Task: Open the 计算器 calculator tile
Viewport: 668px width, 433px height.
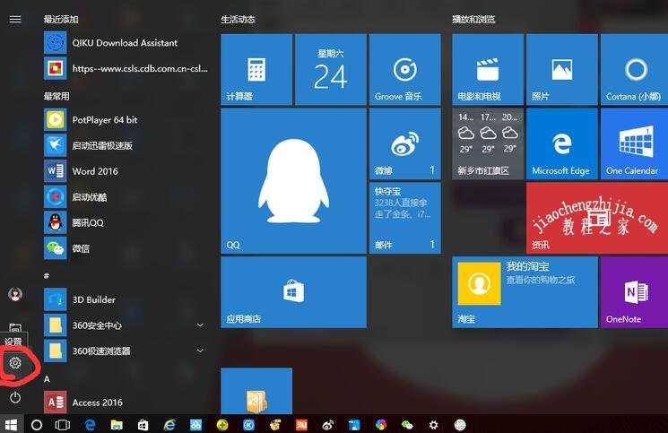Action: click(256, 69)
